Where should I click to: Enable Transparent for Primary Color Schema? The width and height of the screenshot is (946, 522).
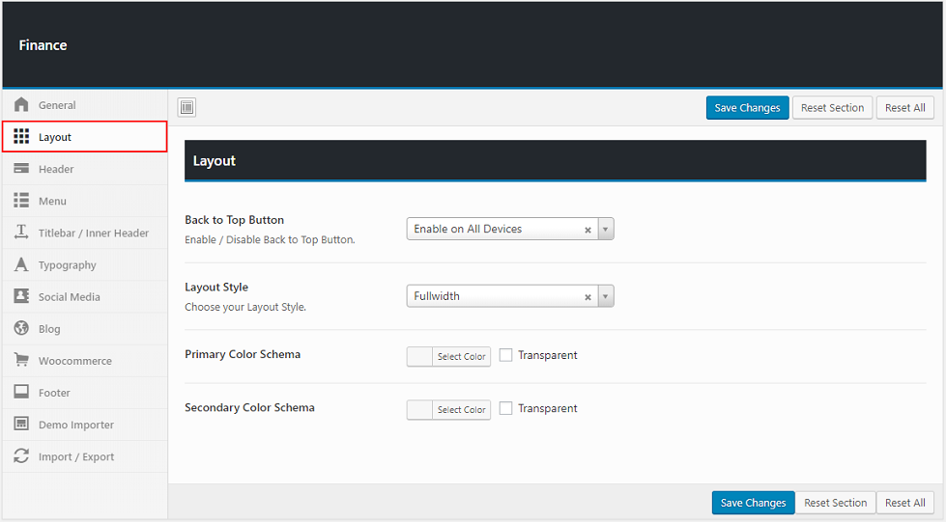click(x=506, y=355)
